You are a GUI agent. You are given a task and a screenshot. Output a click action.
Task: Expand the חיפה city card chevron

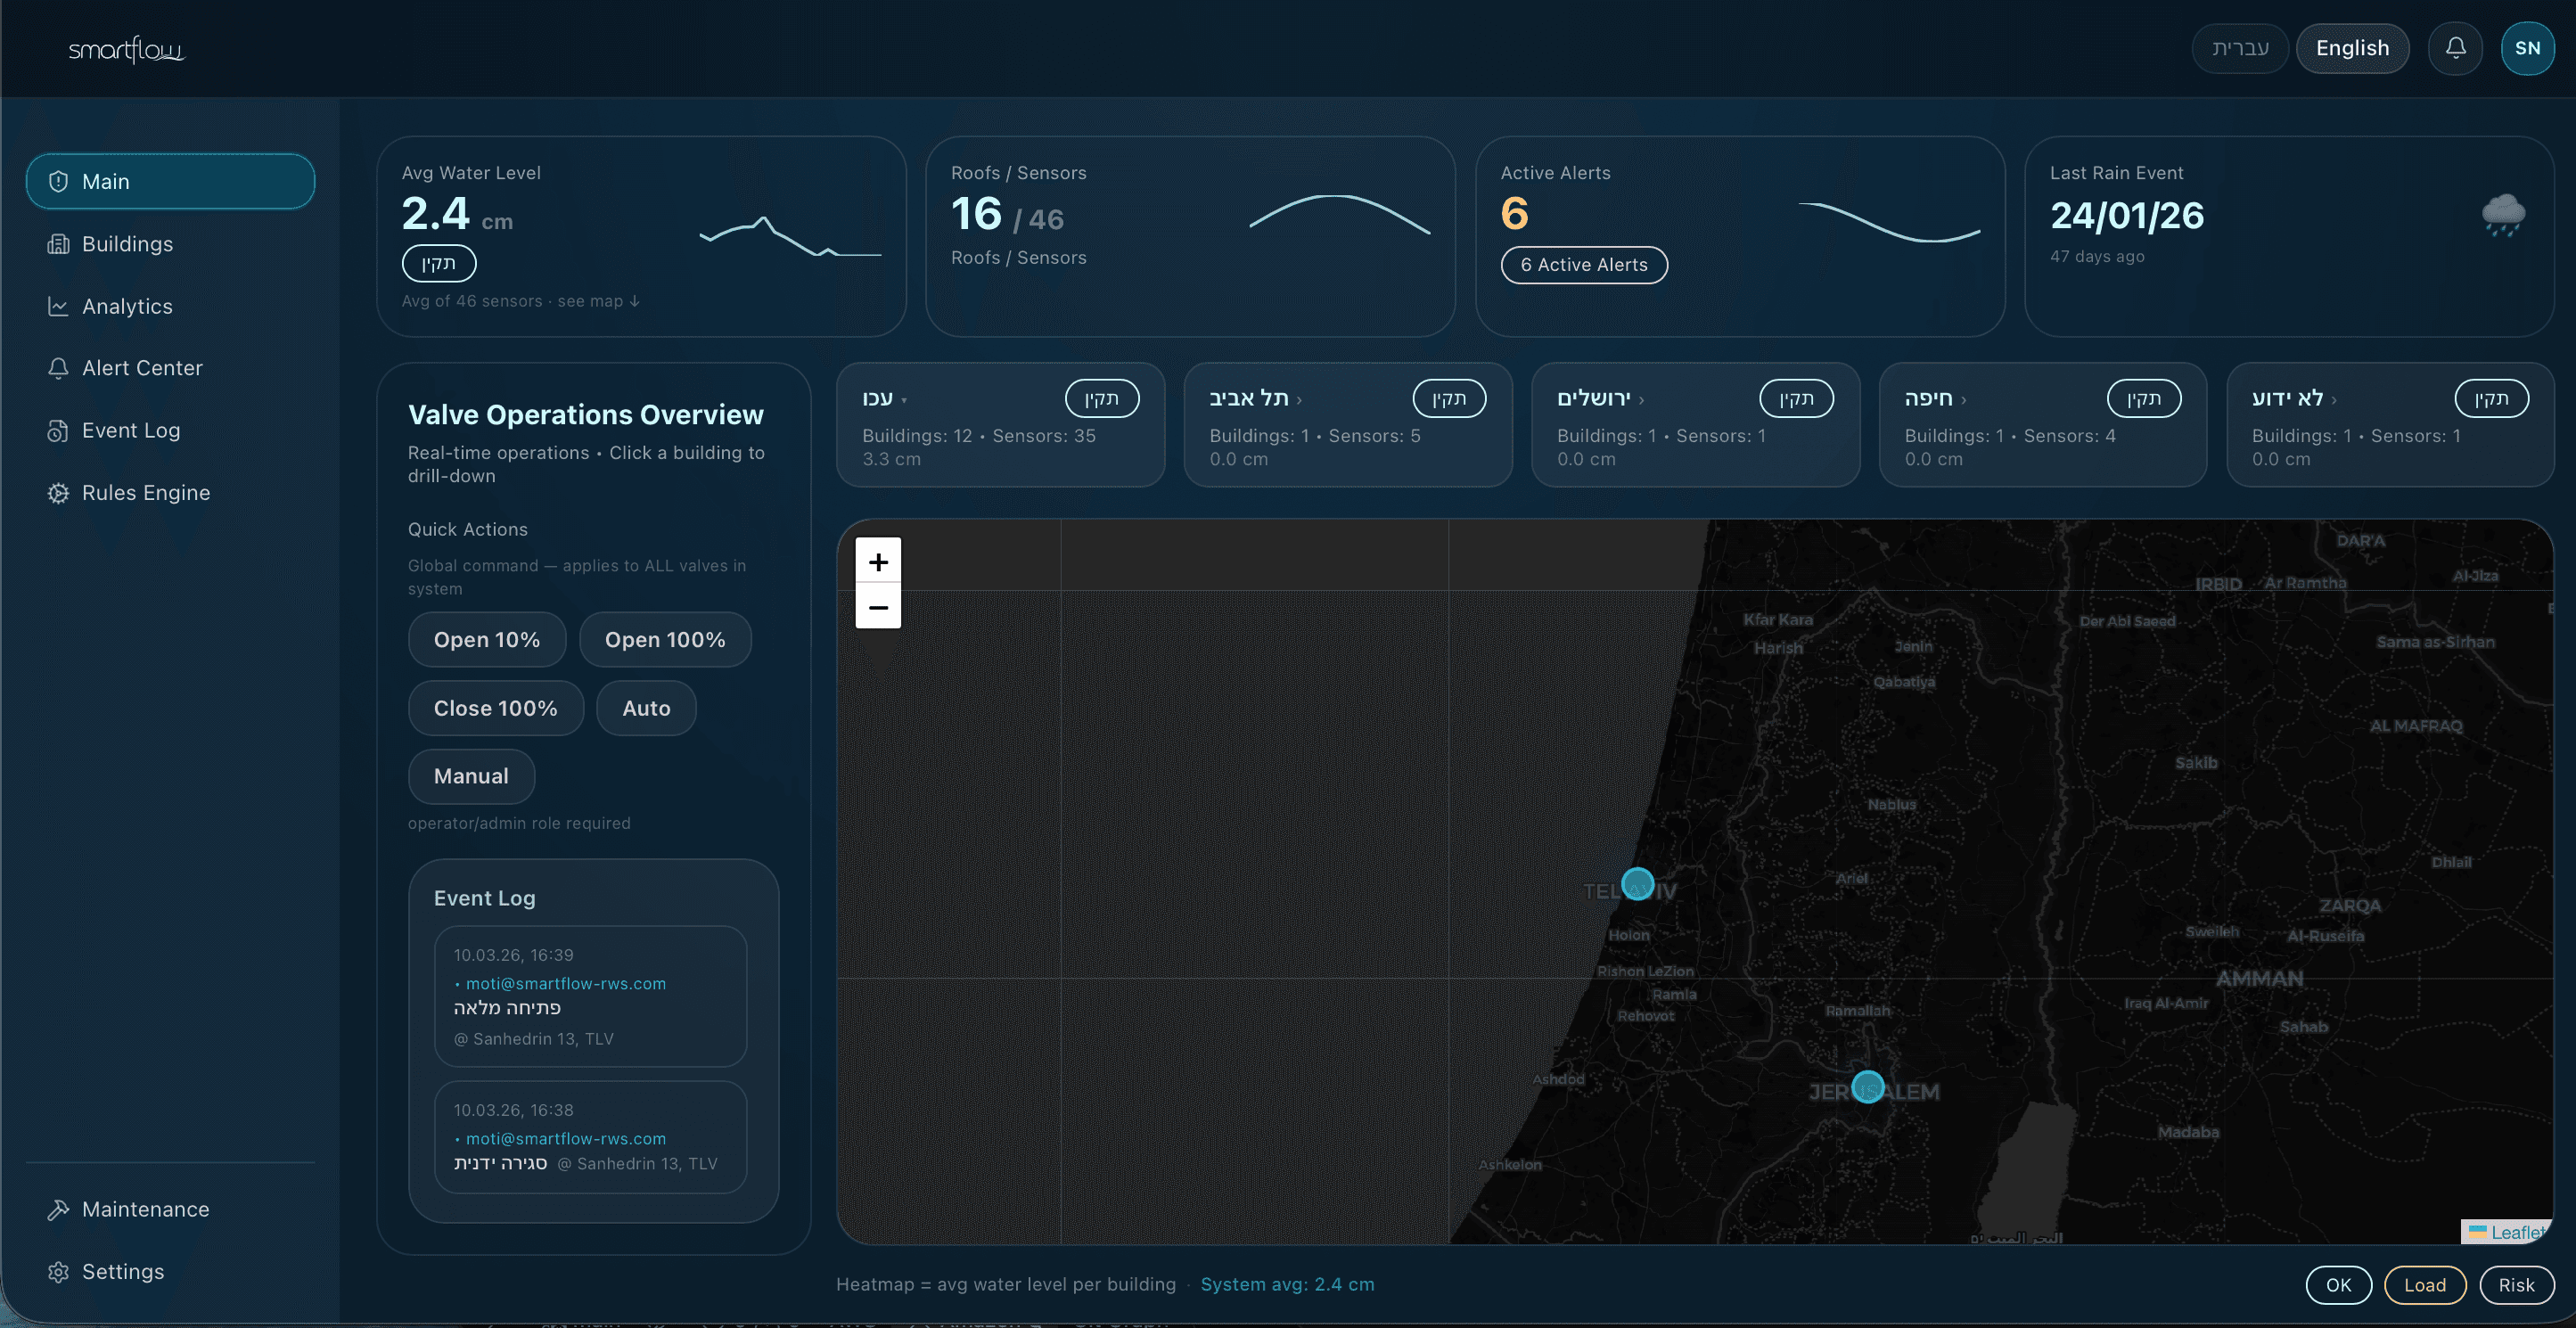[1961, 398]
